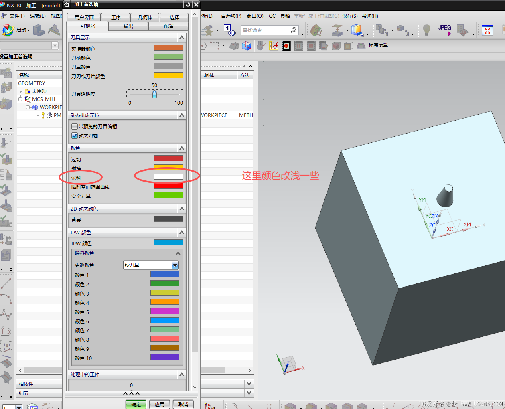
Task: Collapse the MCS_MILL tree node
Action: click(20, 99)
